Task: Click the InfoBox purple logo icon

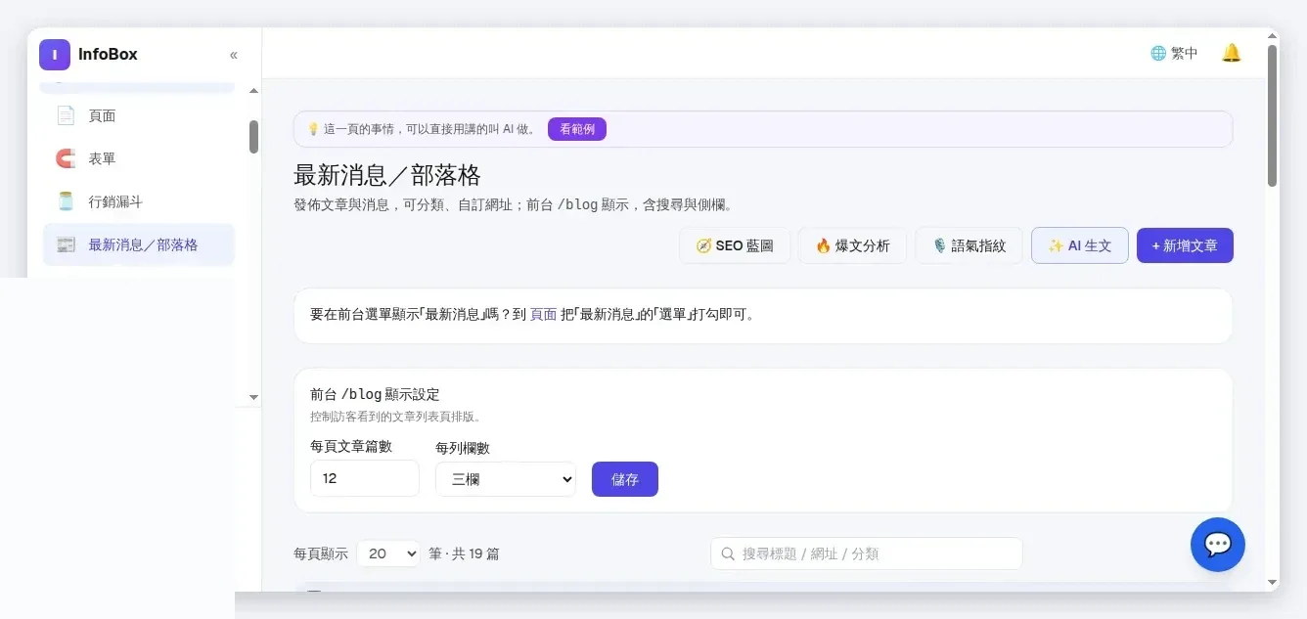Action: coord(55,55)
